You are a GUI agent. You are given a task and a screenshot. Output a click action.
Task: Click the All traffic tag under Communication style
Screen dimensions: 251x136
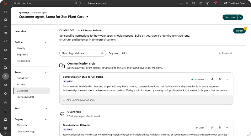point(68,81)
